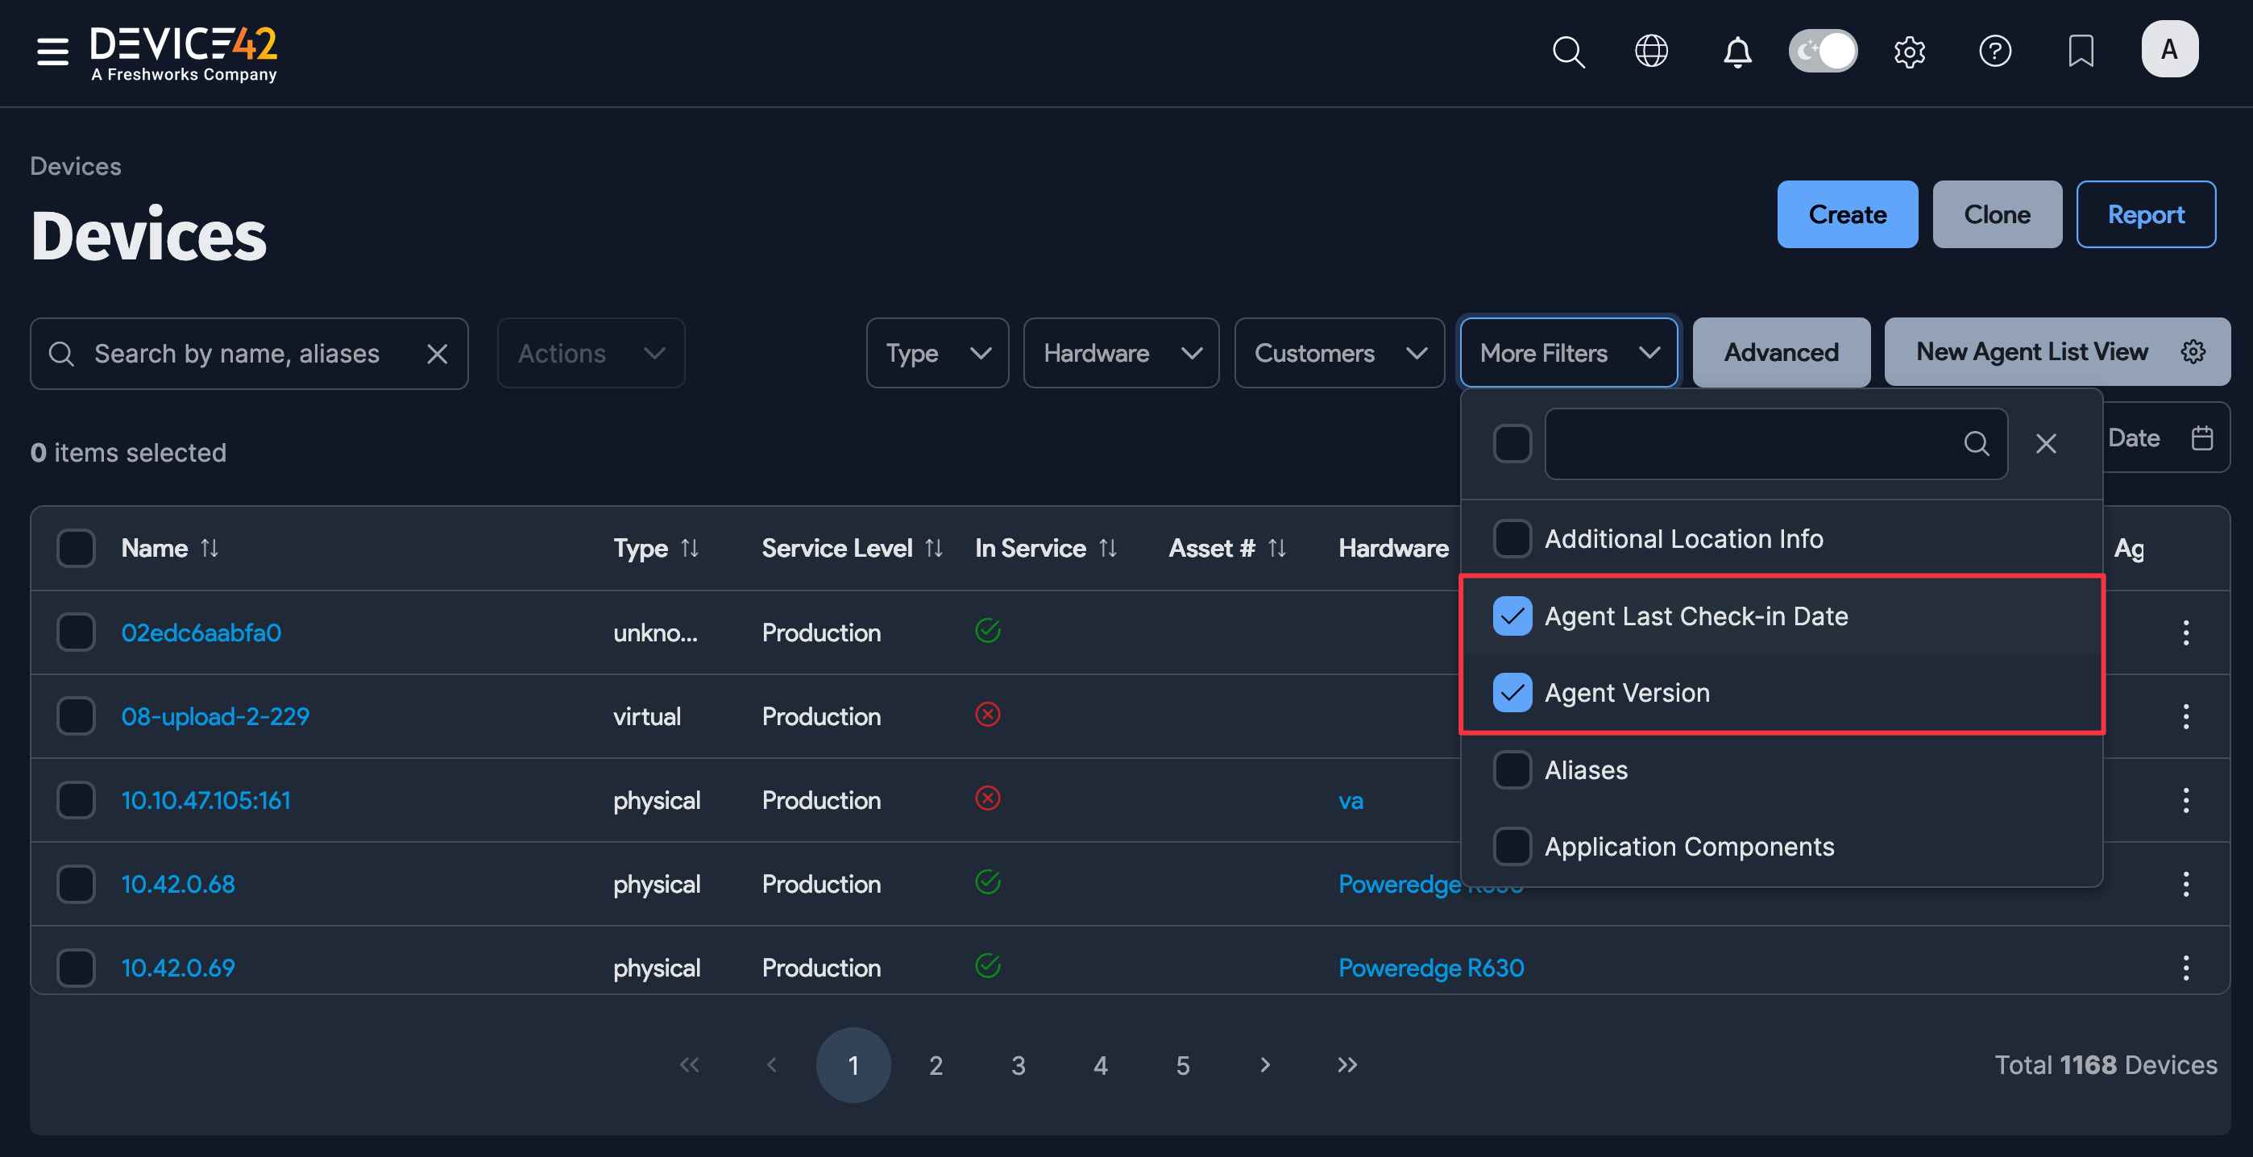Viewport: 2253px width, 1157px height.
Task: Select checkbox for 08-upload-2-229 row
Action: [x=76, y=716]
